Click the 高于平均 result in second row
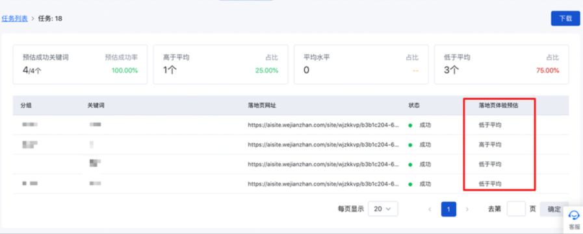Screen dimensions: 583x234 pyautogui.click(x=489, y=145)
